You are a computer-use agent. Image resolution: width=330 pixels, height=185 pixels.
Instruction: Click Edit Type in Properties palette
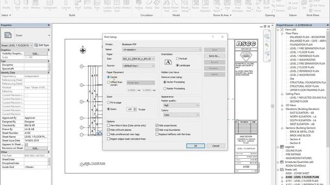[42, 45]
